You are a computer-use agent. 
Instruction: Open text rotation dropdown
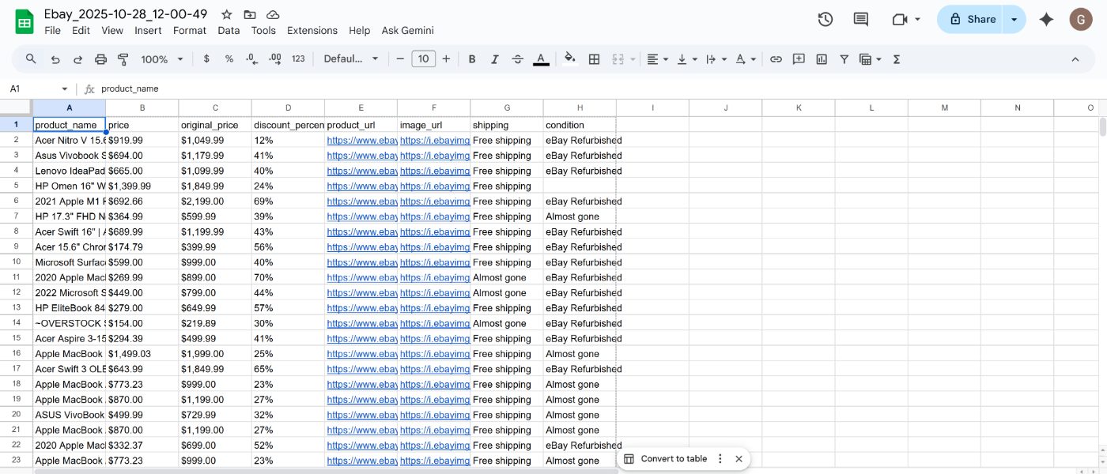coord(746,58)
